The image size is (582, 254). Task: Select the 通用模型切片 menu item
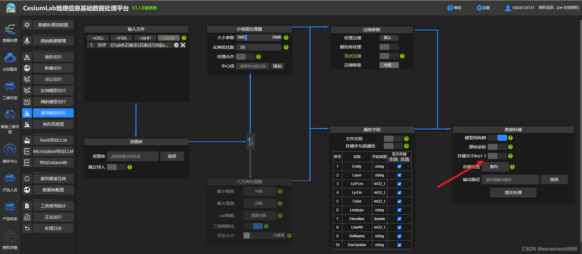pyautogui.click(x=53, y=113)
